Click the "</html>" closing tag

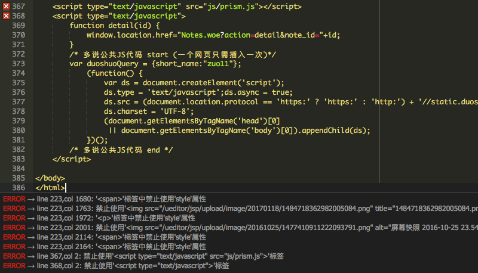click(50, 188)
